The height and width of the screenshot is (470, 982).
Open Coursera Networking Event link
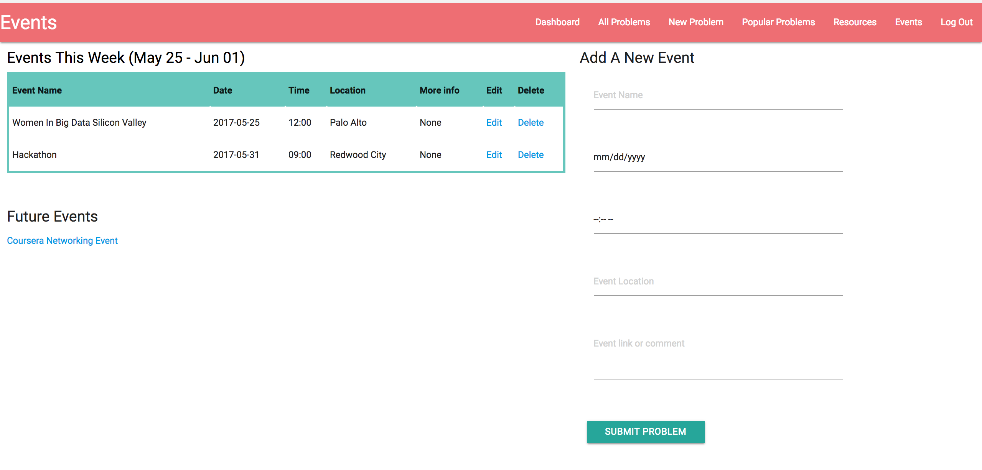tap(62, 241)
